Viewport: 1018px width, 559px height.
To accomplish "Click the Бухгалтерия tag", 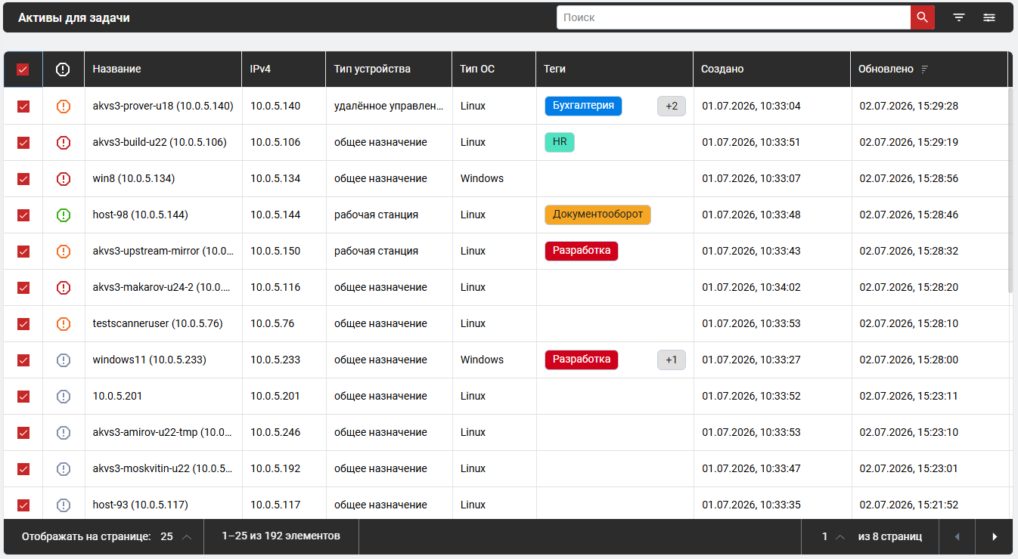I will 583,106.
